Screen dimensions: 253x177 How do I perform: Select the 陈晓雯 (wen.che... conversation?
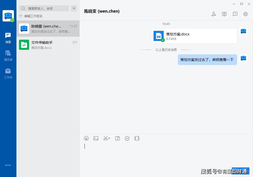click(48, 29)
